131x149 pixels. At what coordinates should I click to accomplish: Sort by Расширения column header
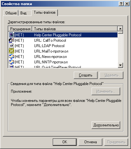(x=20, y=29)
